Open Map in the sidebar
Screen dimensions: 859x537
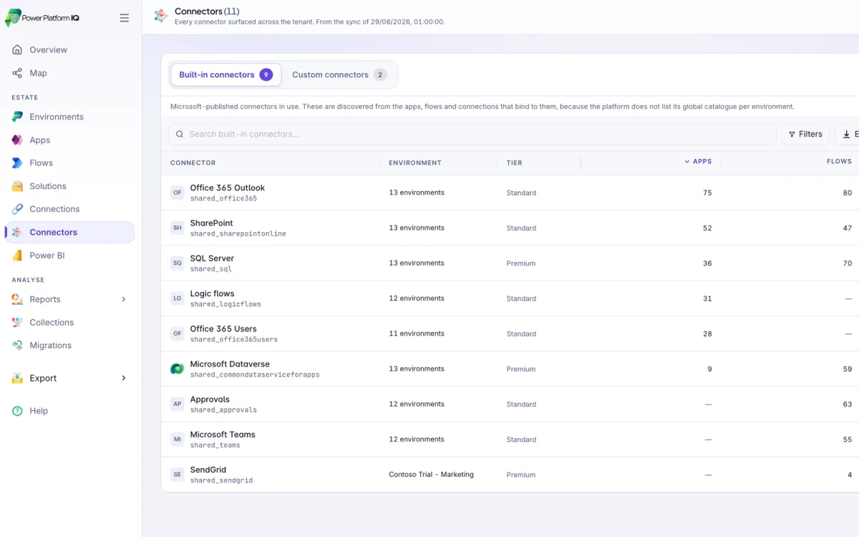69,73
